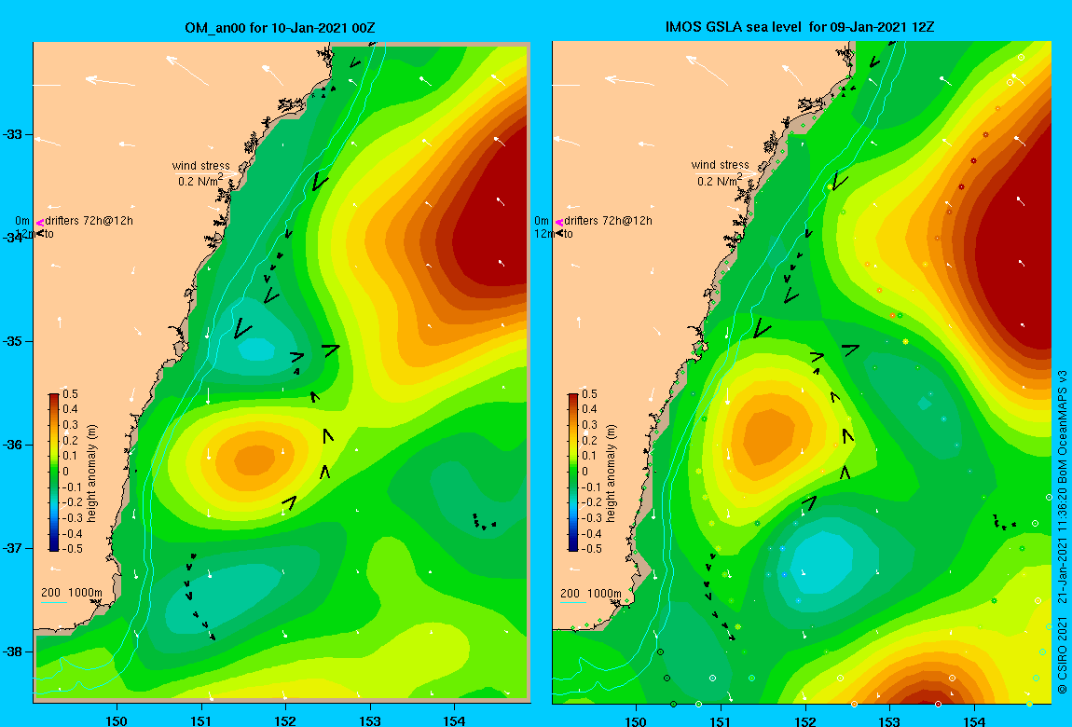Click the right map title 'IMOS GSLA sea level for 09-Jan-2021 12Z'
Viewport: 1072px width, 727px height.
coord(800,27)
